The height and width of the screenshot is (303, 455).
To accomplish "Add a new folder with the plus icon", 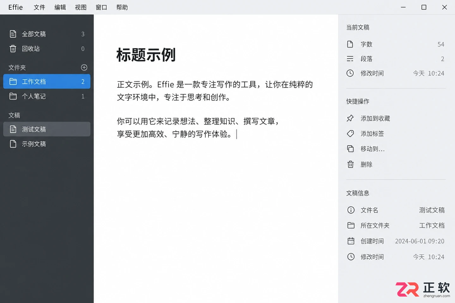I will 84,67.
